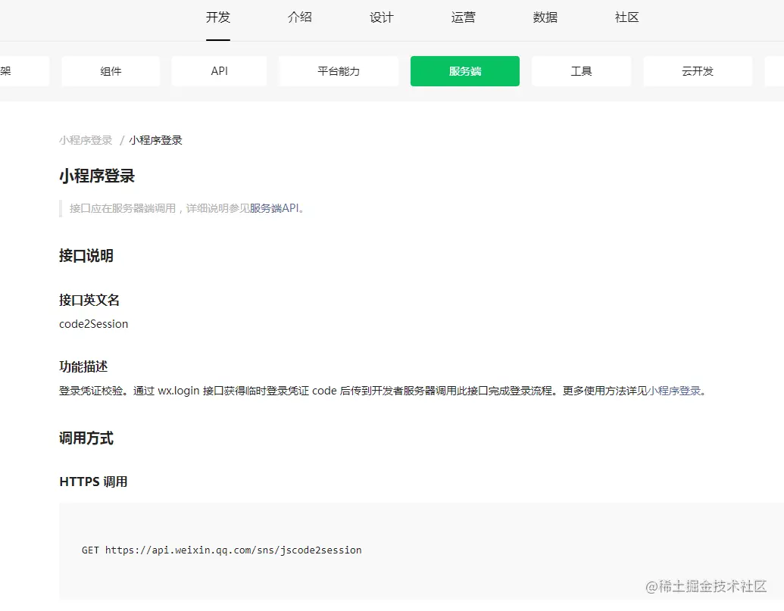
Task: Click the green 服务端 category button
Action: (465, 71)
